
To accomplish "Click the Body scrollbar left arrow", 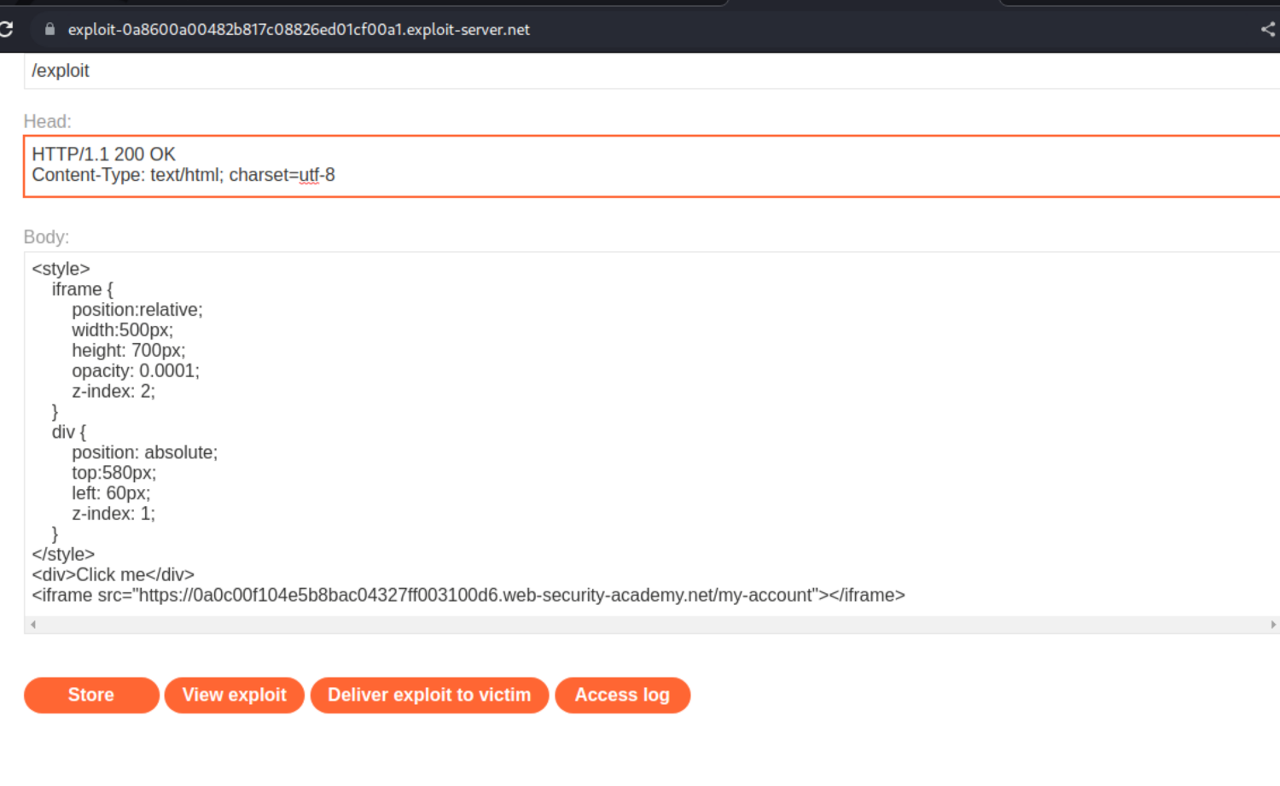I will [x=32, y=625].
